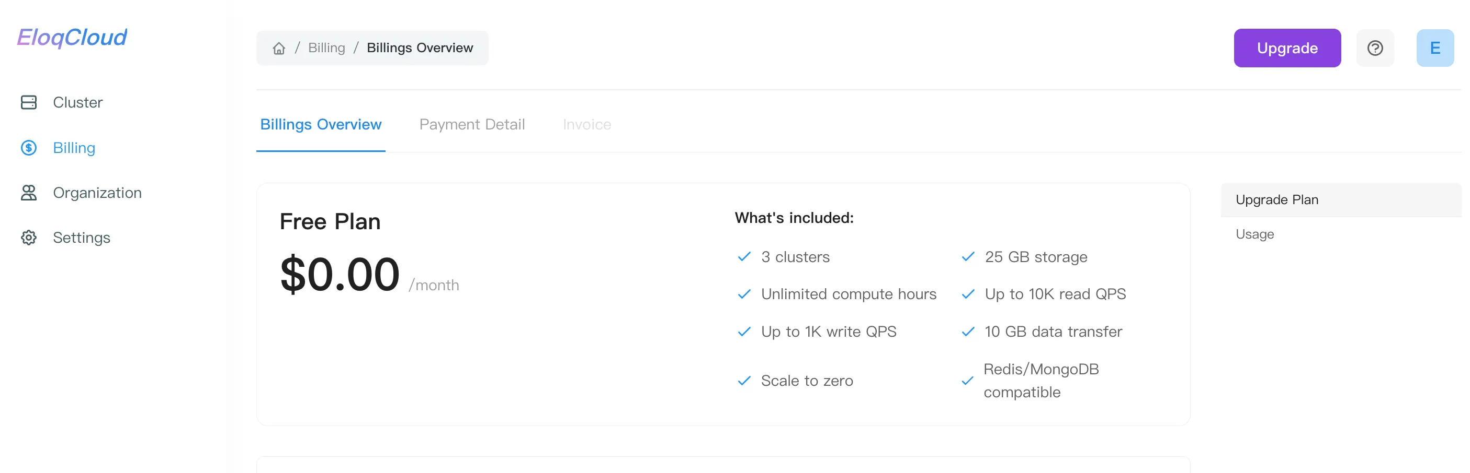Click 'Billings Overview' breadcrumb item
Viewport: 1470px width, 473px height.
[x=420, y=49]
